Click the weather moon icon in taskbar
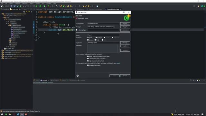Image resolution: width=206 pixels, height=116 pixels. [172, 114]
